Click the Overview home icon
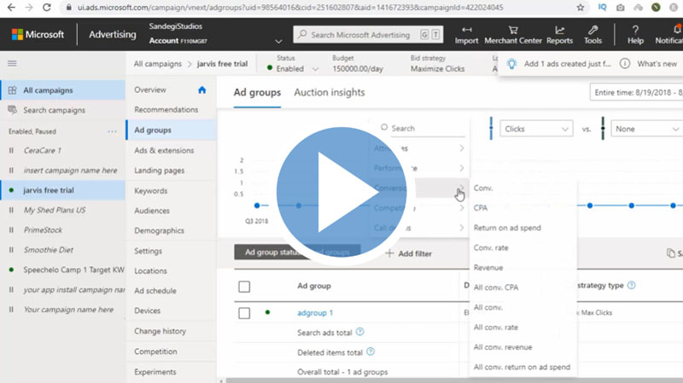683x383 pixels. coord(201,90)
